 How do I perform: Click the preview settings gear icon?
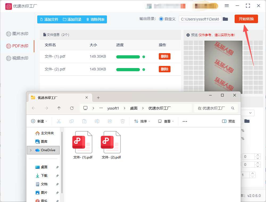click(188, 35)
